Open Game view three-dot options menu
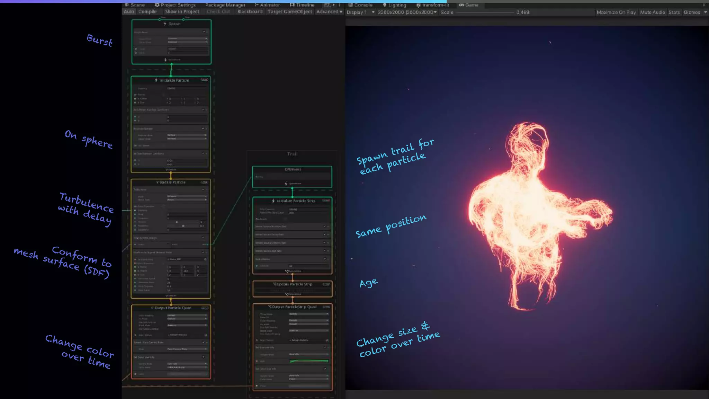 (x=704, y=5)
